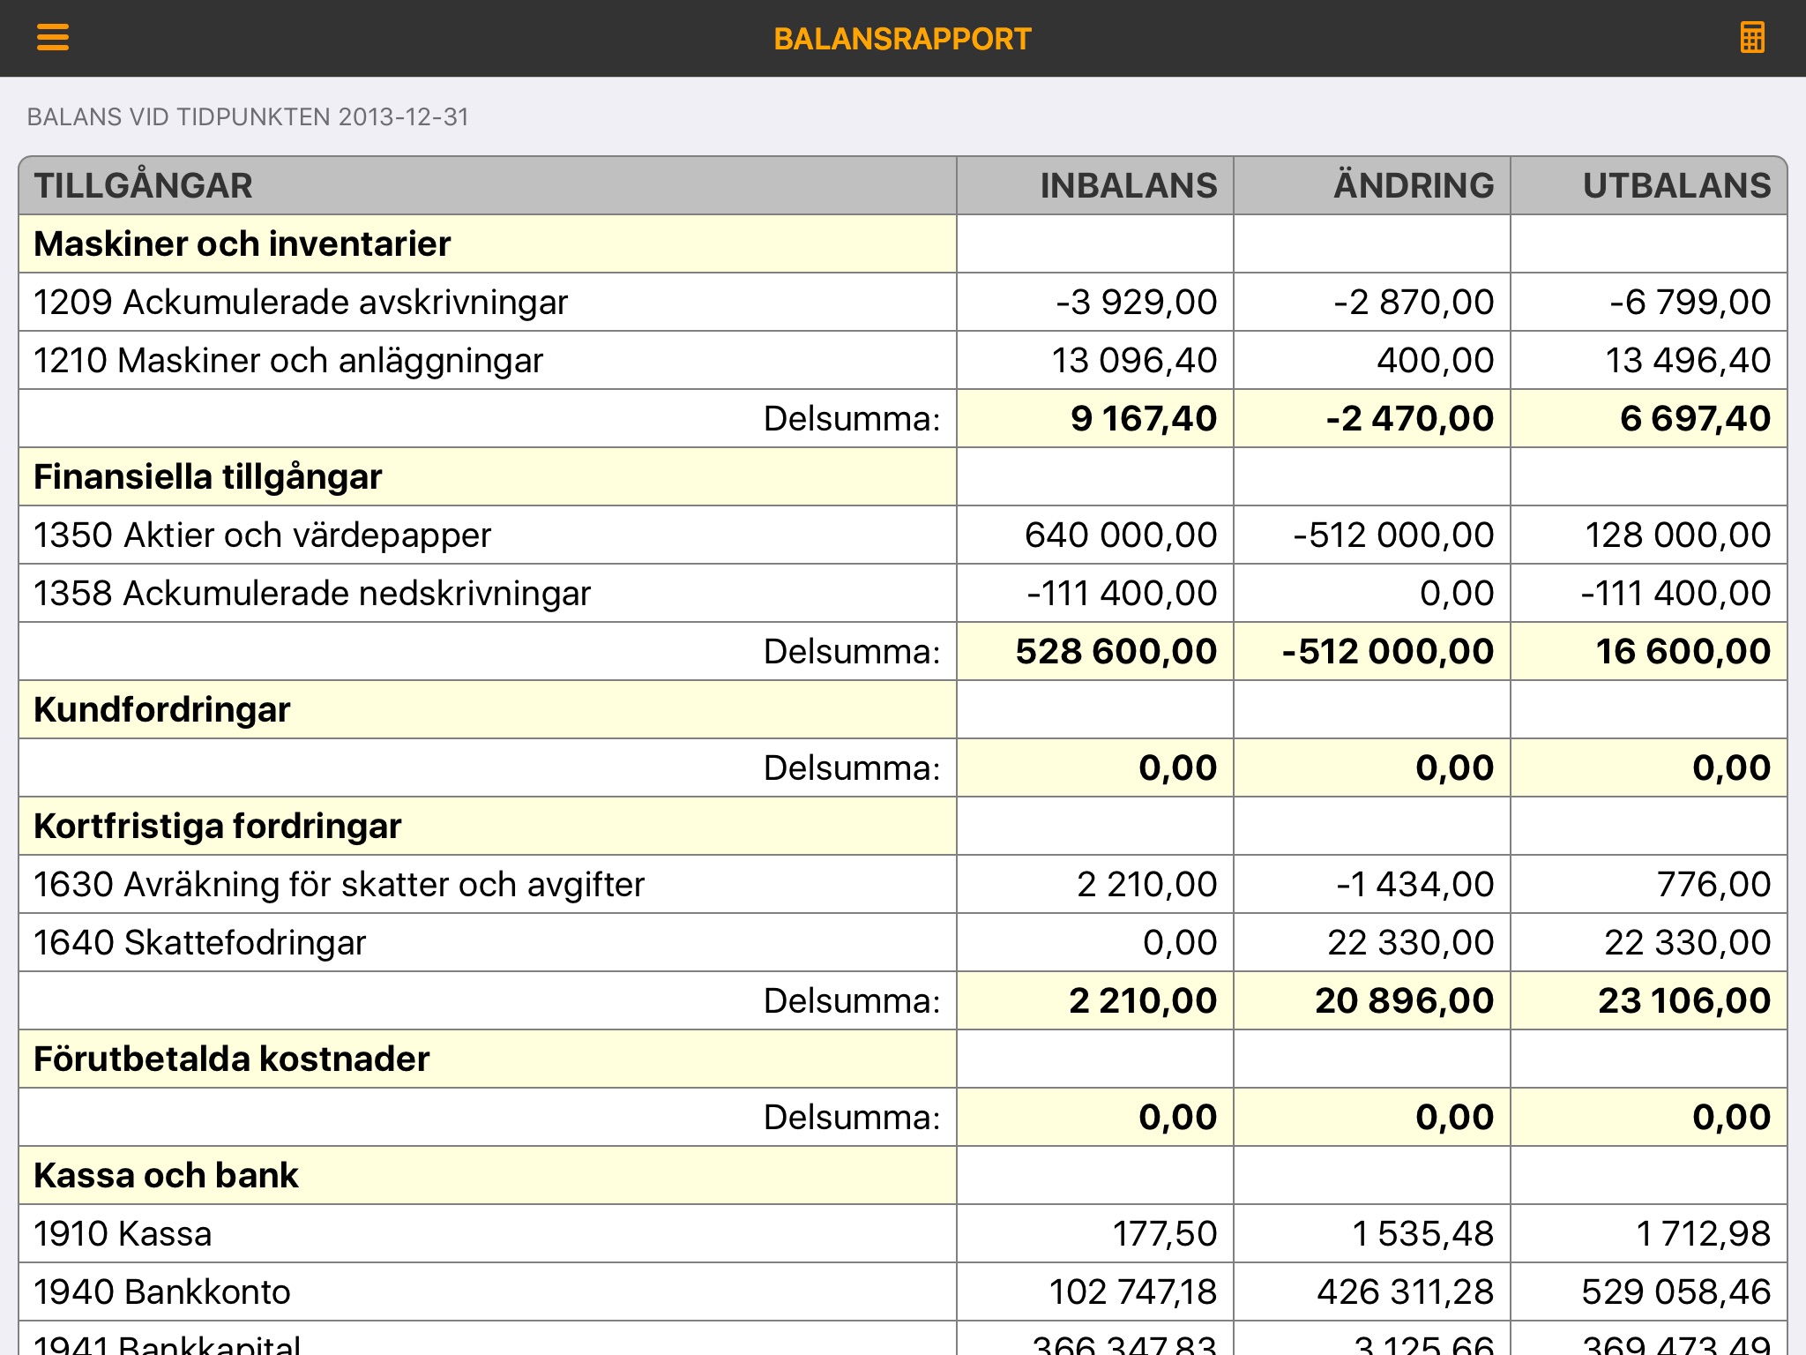Tap subtotal 9 167,40
Screen dimensions: 1806x1355
(x=1144, y=418)
